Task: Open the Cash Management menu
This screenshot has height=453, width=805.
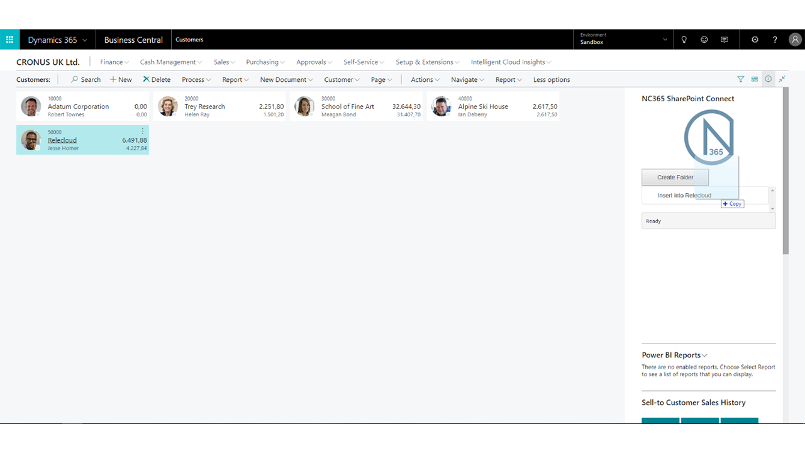Action: tap(171, 62)
